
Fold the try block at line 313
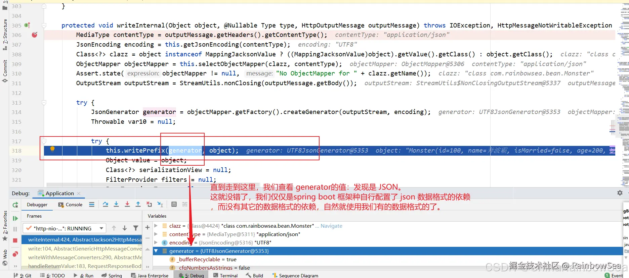coord(44,103)
